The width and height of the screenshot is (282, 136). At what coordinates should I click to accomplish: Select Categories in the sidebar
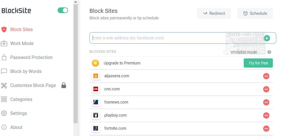point(21,99)
